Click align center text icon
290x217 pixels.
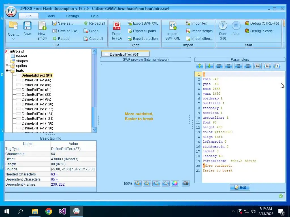229,66
